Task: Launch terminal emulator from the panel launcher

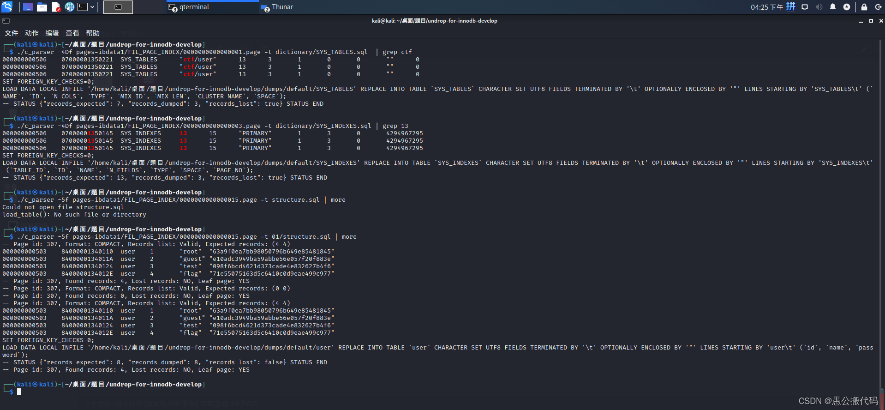Action: click(x=83, y=7)
